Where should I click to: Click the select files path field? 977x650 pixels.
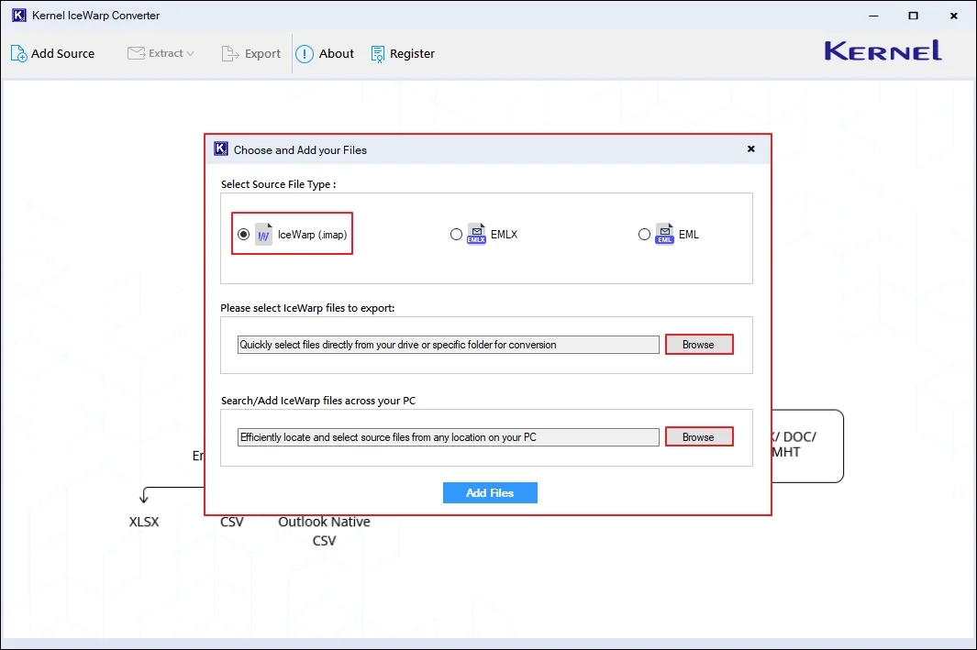(x=448, y=345)
